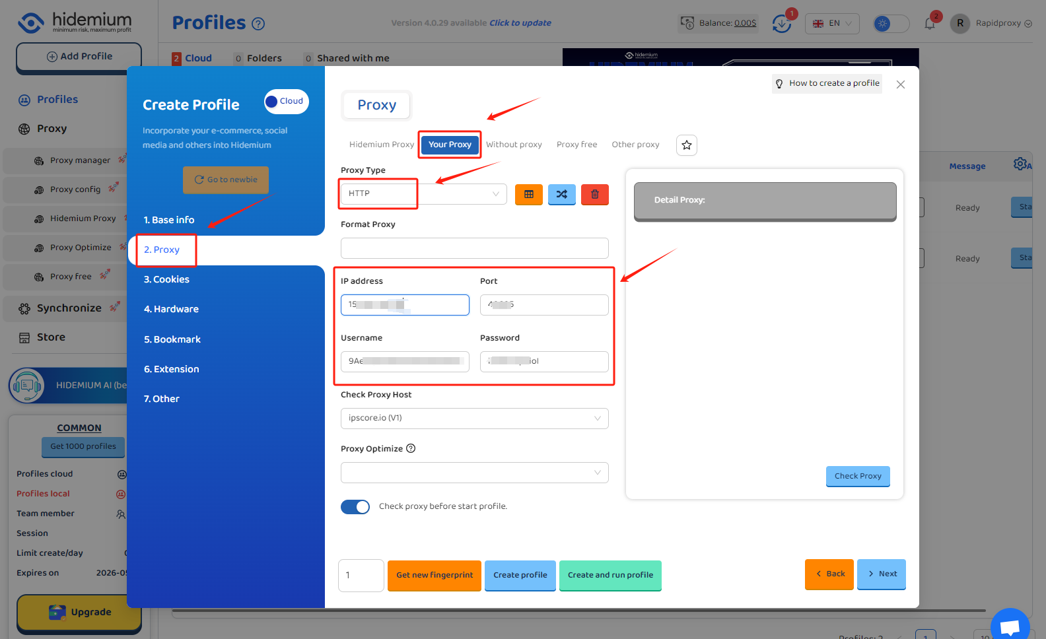The height and width of the screenshot is (639, 1046).
Task: Open the support chat bubble
Action: (1010, 626)
